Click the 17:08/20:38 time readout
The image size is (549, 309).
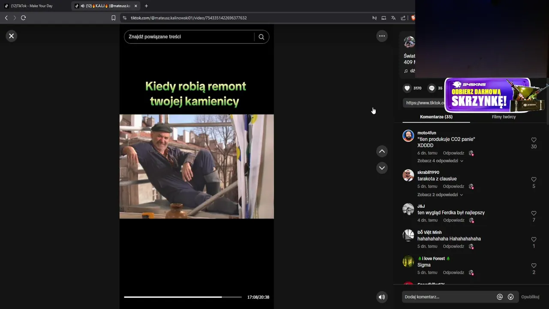click(x=258, y=297)
